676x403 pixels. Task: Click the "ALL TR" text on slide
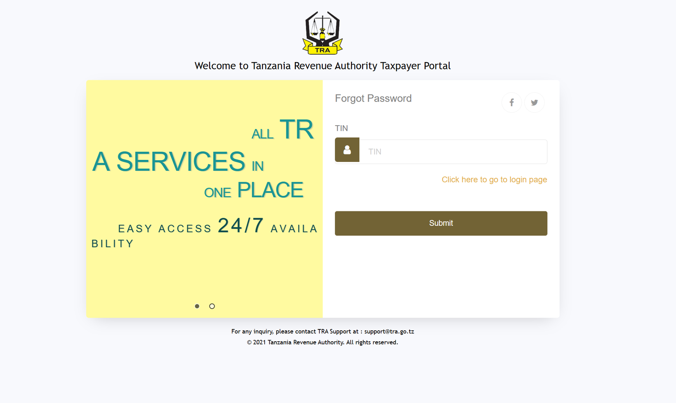click(x=282, y=130)
